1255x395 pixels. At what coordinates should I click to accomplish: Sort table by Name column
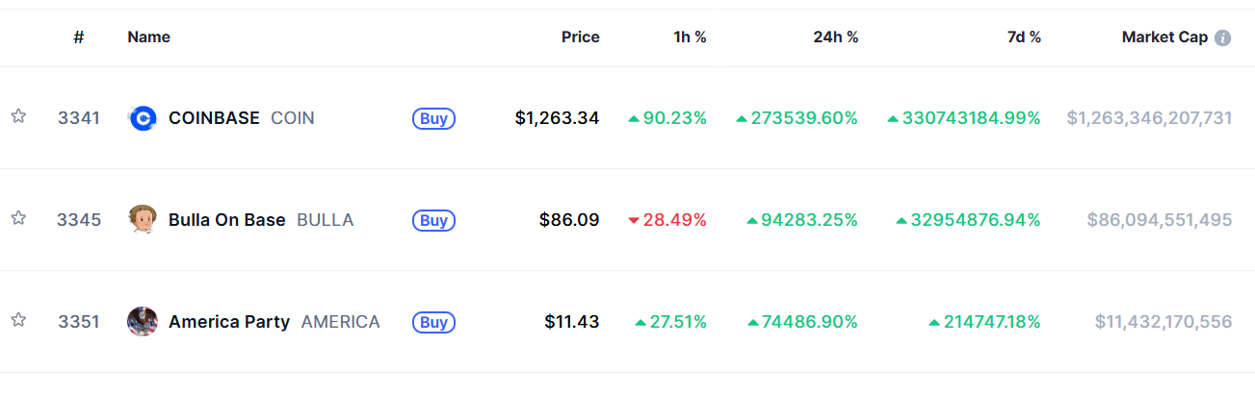[149, 37]
